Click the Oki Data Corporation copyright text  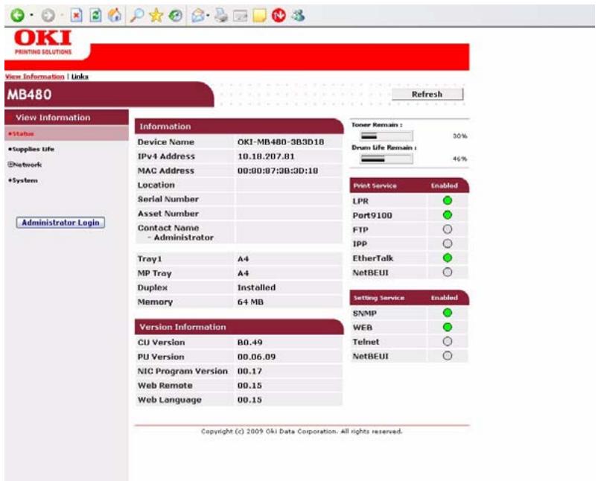point(302,431)
